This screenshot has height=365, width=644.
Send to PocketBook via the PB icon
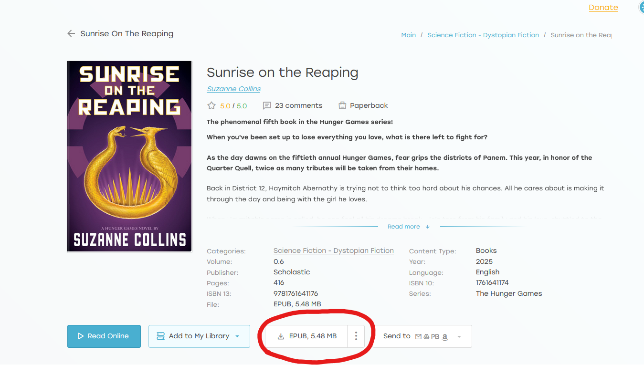pyautogui.click(x=435, y=336)
